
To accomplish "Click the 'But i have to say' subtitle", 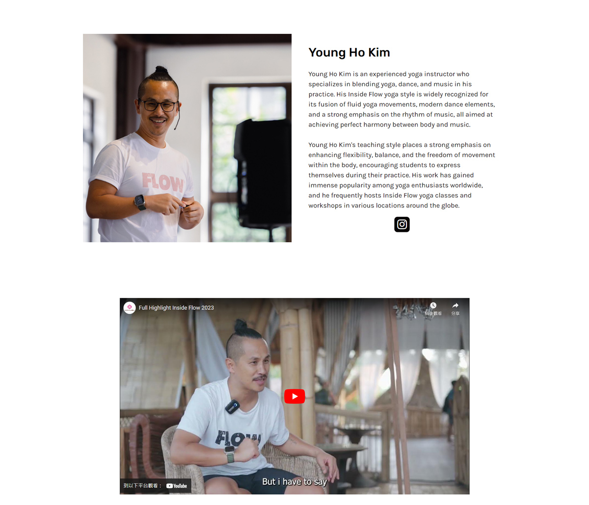I will point(294,481).
